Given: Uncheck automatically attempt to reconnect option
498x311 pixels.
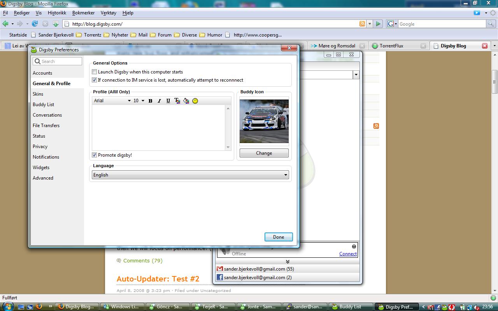Looking at the screenshot, I should 94,80.
